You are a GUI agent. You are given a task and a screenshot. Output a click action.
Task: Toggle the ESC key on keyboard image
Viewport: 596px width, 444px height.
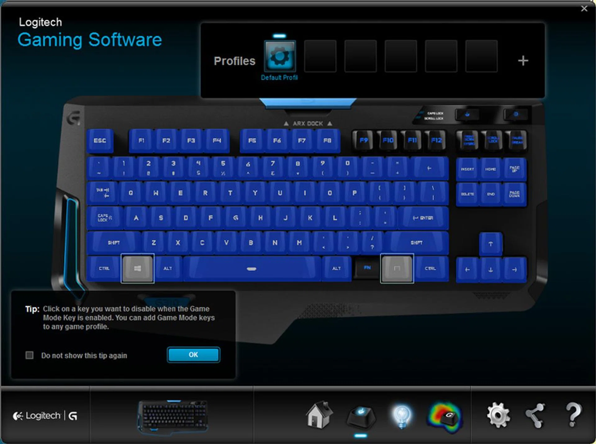tap(100, 141)
